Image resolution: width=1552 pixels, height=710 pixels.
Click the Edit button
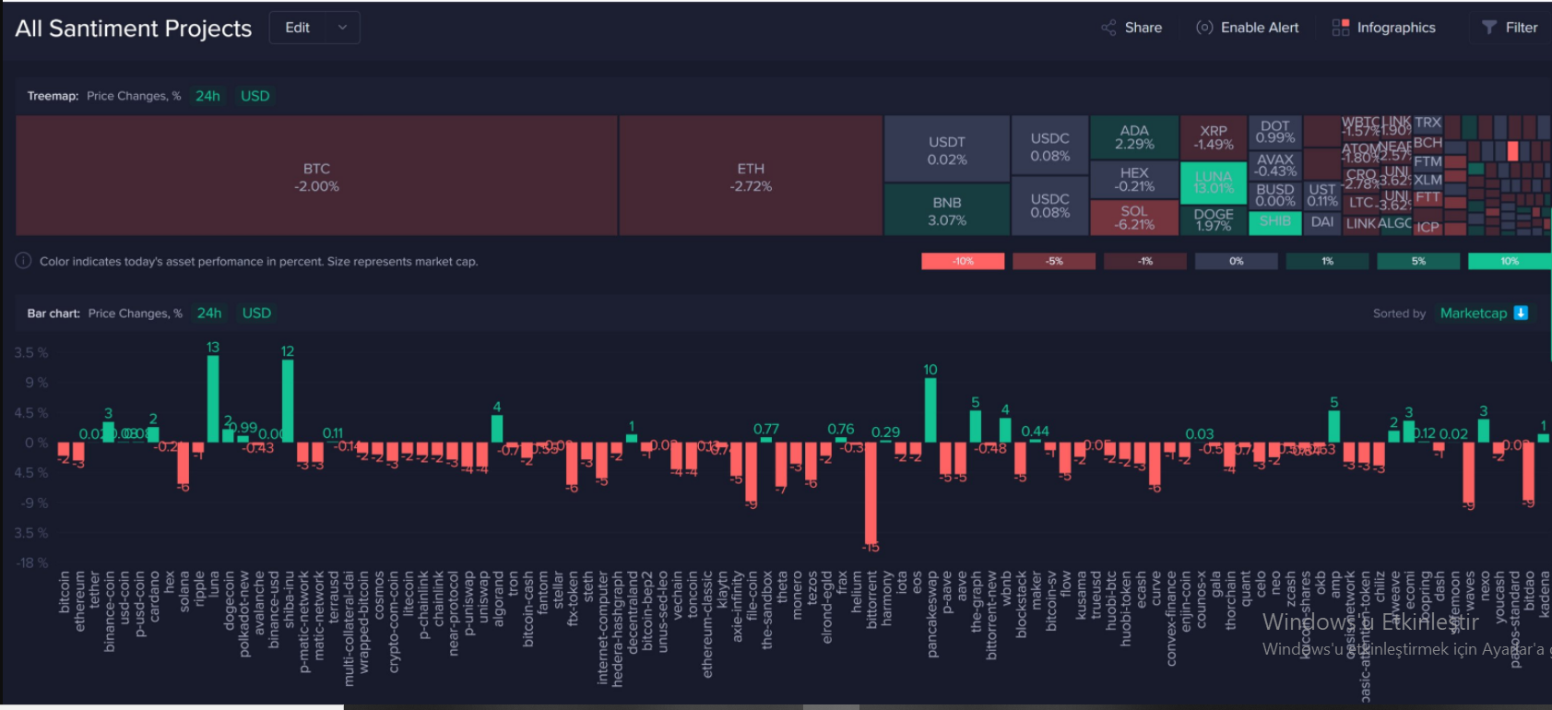[x=298, y=28]
